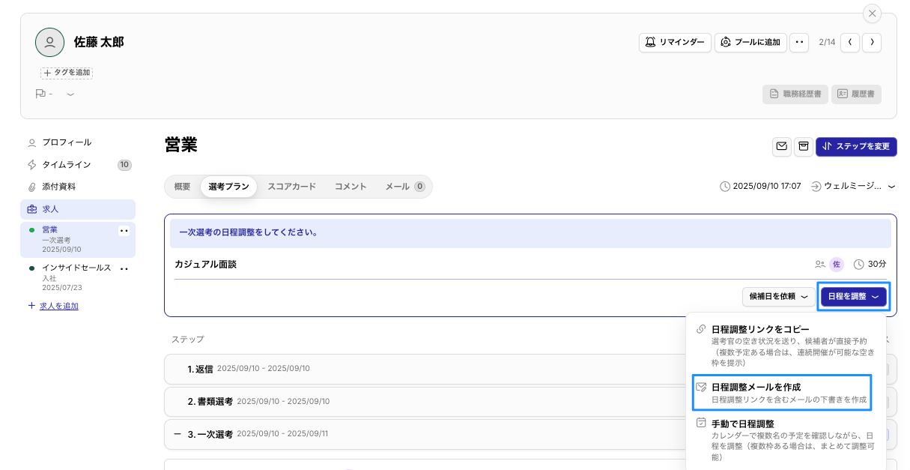910x470 pixels.
Task: Collapse the 3. 一次選考 step
Action: (178, 434)
